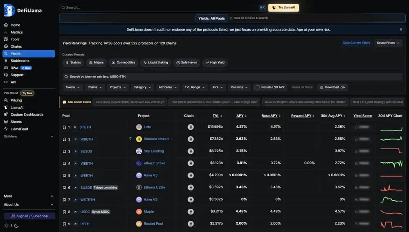Enable the Include LSD APY checkbox
This screenshot has height=232, width=409.
point(257,87)
